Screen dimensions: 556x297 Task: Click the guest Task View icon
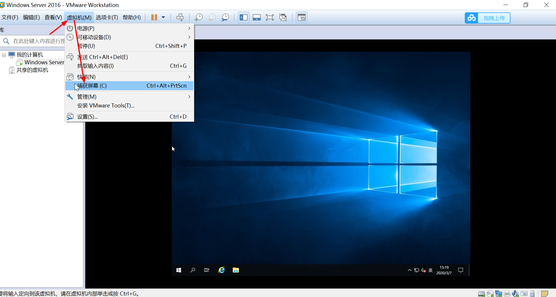pyautogui.click(x=207, y=270)
